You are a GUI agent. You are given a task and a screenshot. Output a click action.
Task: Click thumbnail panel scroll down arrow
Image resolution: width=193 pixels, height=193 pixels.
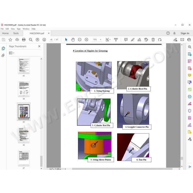[41, 168]
